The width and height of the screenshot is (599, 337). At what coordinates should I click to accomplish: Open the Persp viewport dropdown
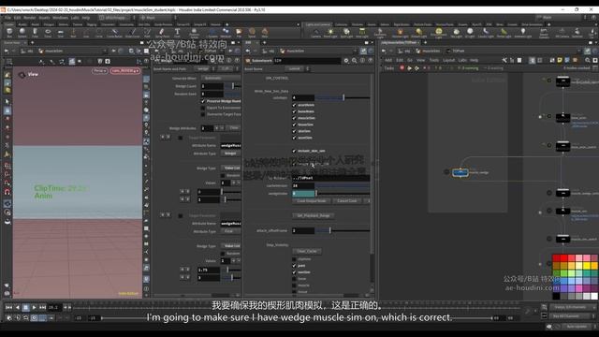[x=100, y=71]
